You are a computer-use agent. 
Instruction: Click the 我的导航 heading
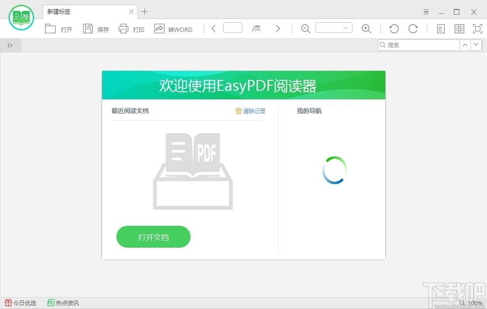point(309,111)
